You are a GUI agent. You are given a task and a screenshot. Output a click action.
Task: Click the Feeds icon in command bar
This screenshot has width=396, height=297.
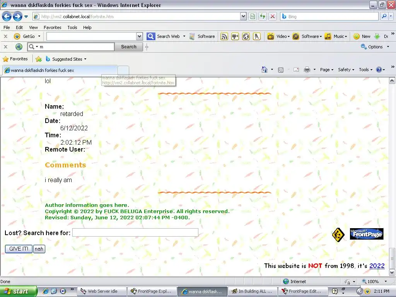tap(281, 70)
